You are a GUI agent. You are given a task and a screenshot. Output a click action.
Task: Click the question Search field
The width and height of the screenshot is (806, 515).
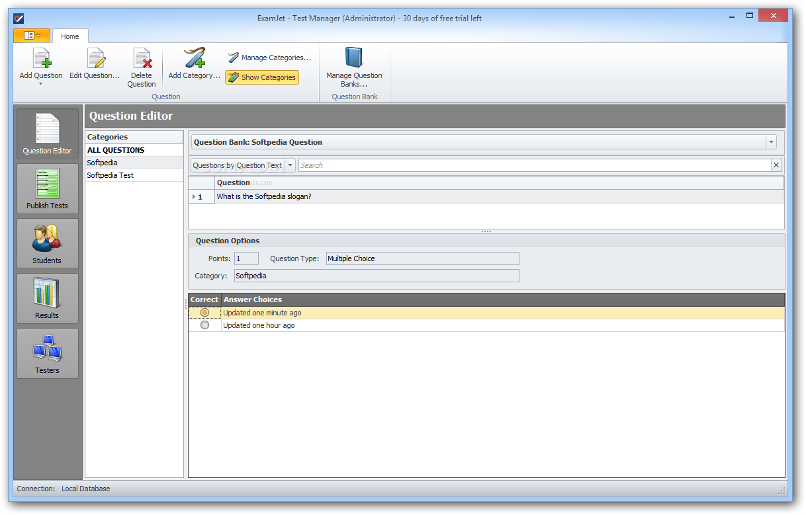[x=535, y=165]
